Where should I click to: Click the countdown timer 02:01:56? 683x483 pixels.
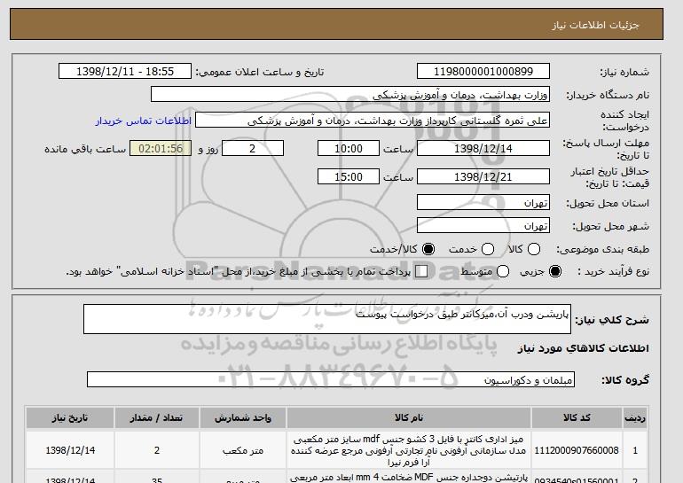pyautogui.click(x=161, y=148)
